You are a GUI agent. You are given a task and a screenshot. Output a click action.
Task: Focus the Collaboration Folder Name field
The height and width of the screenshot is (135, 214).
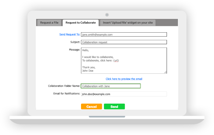[x=111, y=86]
